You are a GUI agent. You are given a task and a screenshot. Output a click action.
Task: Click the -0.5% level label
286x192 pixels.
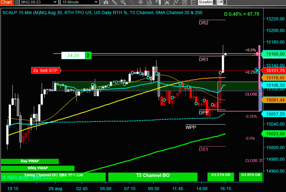tap(250, 138)
